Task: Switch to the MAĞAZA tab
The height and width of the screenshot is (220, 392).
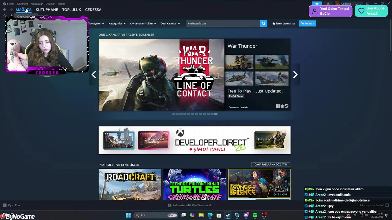Action: coord(24,10)
